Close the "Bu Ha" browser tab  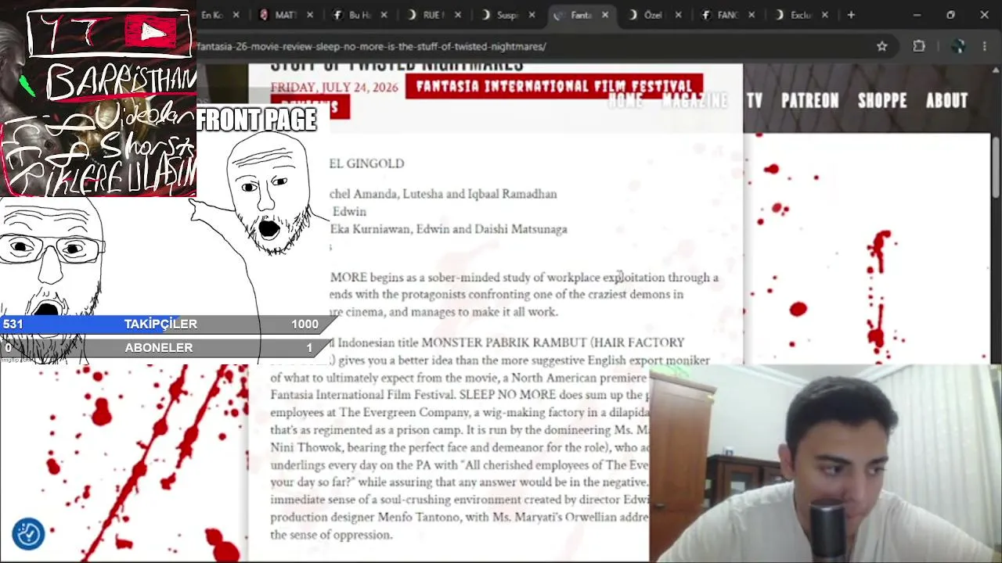click(384, 15)
